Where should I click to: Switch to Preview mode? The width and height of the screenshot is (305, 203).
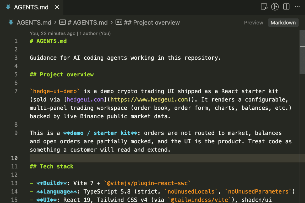click(253, 23)
